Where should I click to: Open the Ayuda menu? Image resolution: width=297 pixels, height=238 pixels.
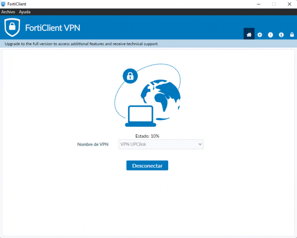pos(25,12)
